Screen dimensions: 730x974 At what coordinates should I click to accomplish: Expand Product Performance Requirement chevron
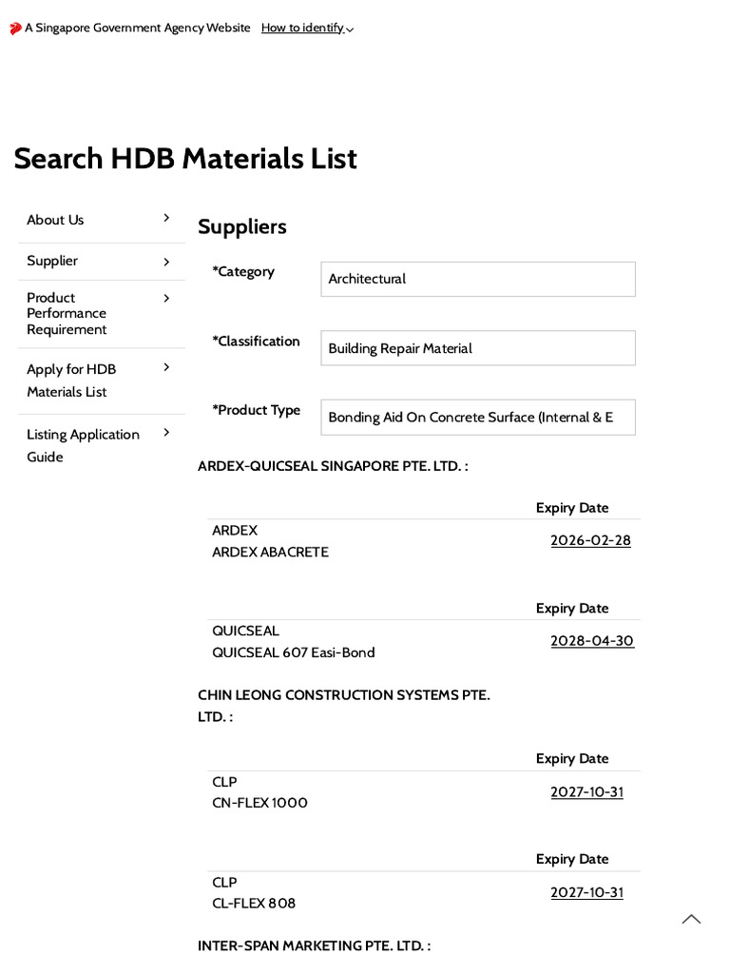[x=166, y=299]
